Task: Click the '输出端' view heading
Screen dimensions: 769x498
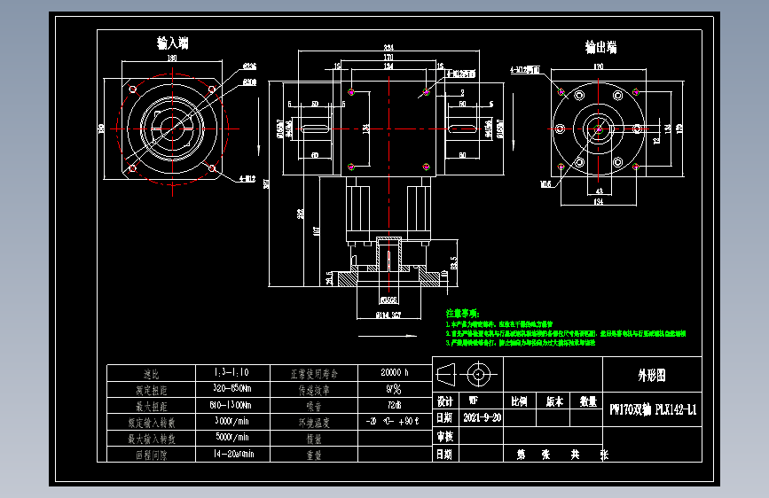Action: [x=600, y=47]
